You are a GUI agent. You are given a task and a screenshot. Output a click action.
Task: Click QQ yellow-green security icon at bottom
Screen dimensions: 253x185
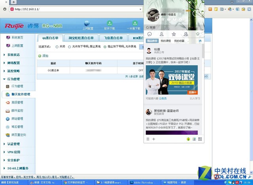pyautogui.click(x=188, y=139)
